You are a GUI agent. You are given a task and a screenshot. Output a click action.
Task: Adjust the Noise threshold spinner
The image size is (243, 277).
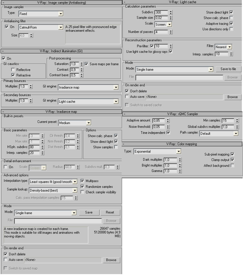click(x=168, y=127)
